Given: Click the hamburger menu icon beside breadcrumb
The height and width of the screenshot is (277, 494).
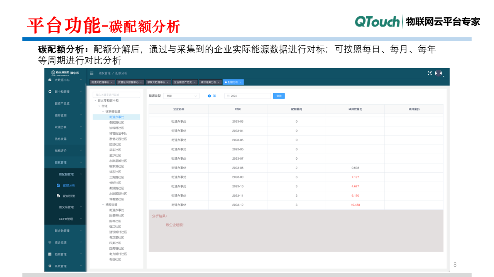Looking at the screenshot, I should tap(92, 73).
